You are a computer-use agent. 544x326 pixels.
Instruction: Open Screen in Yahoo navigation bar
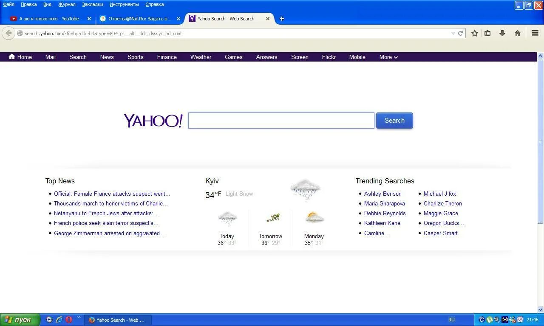[300, 57]
